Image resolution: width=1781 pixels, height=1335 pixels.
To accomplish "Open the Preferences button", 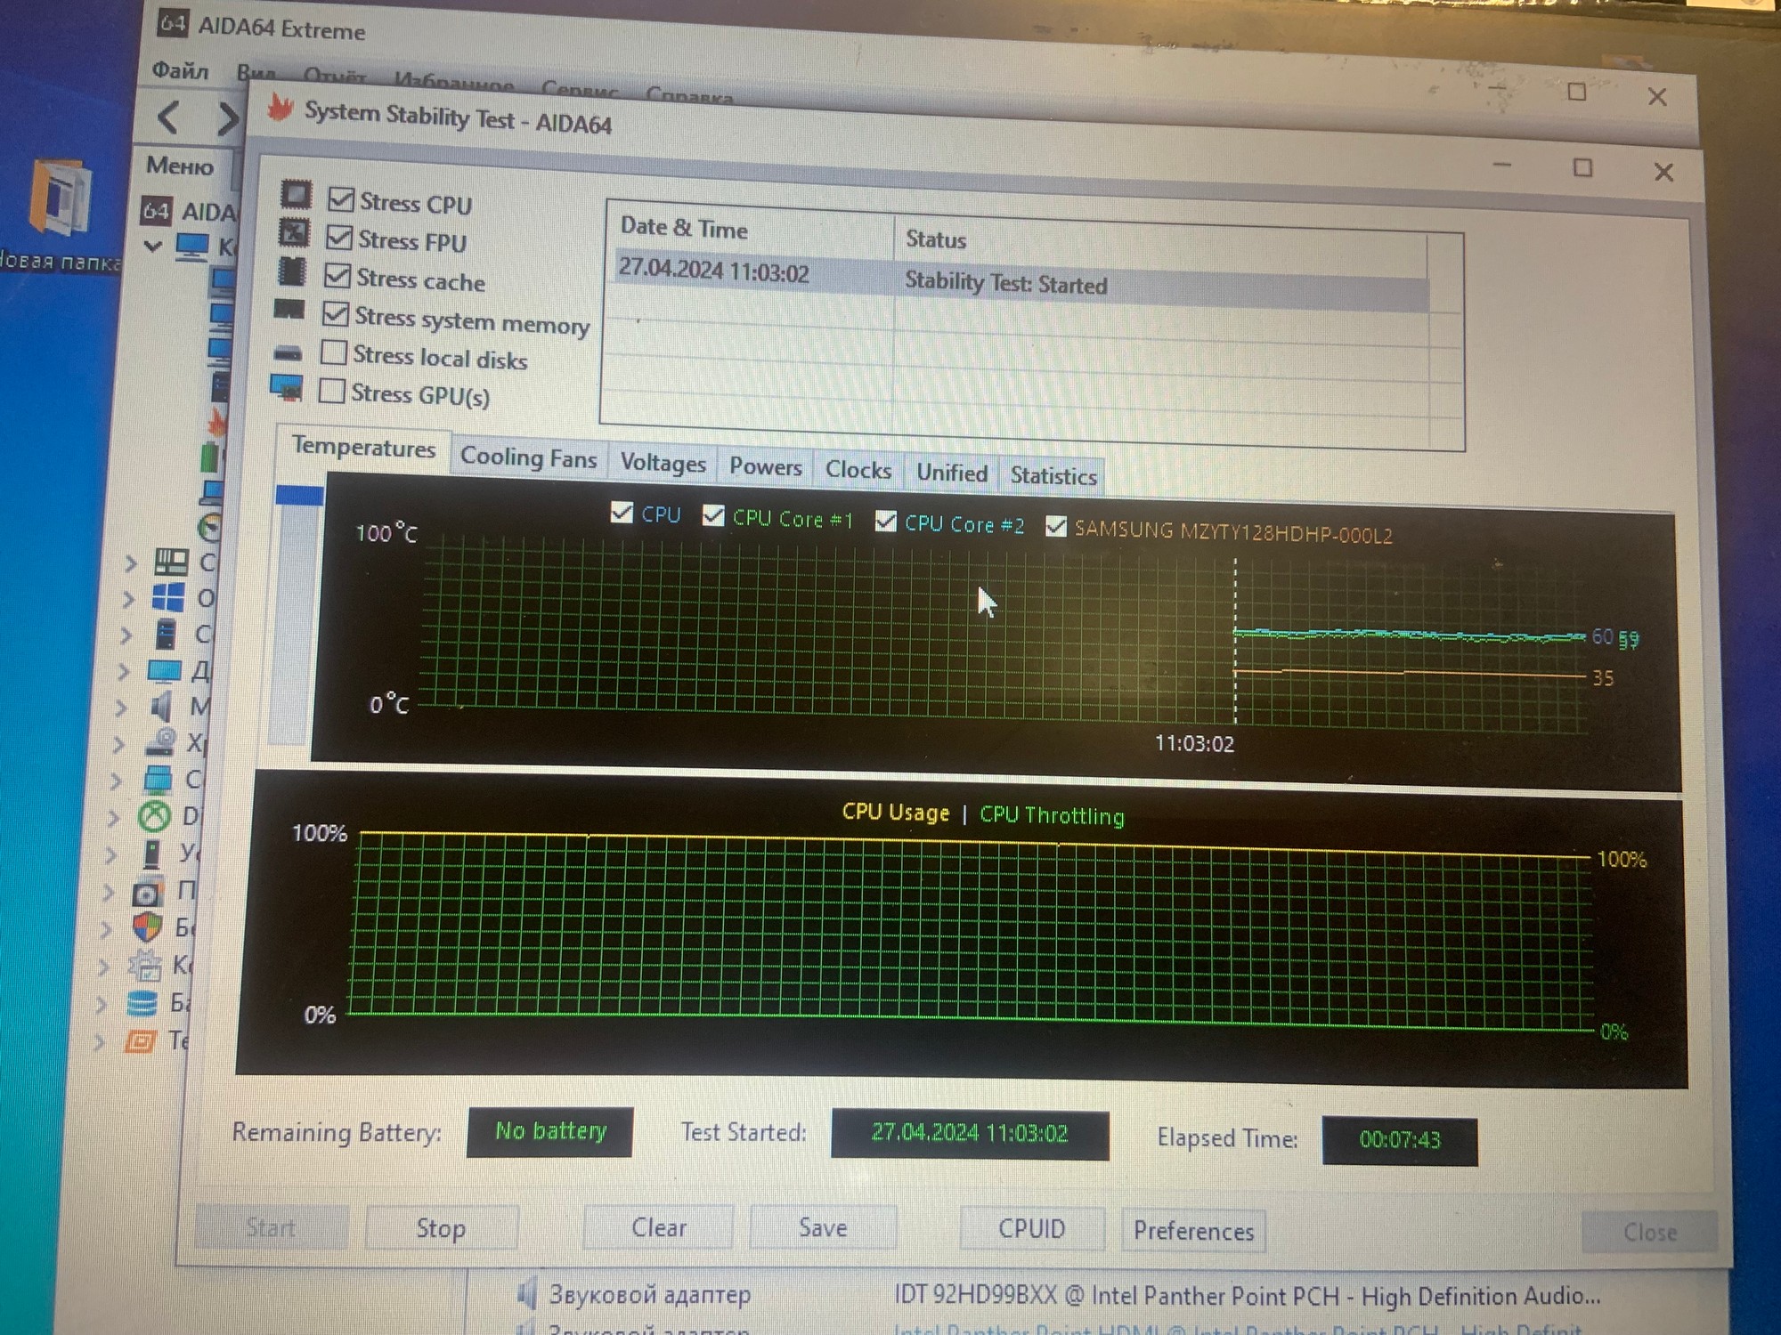I will coord(1193,1231).
